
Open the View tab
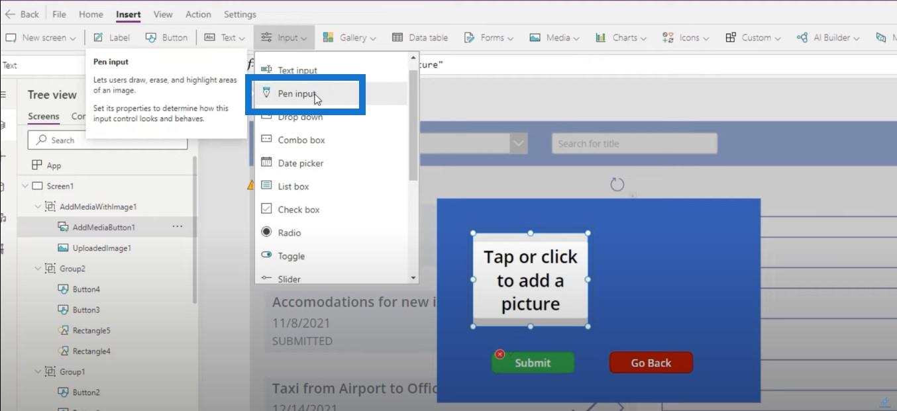point(163,14)
